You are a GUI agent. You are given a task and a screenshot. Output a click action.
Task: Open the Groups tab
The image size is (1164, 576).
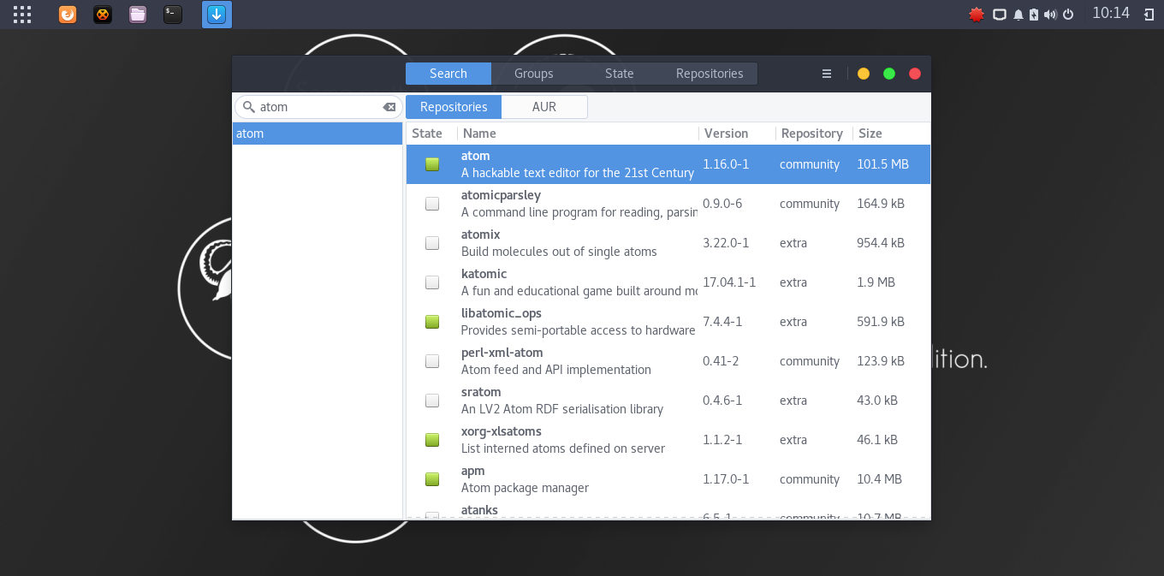click(534, 74)
